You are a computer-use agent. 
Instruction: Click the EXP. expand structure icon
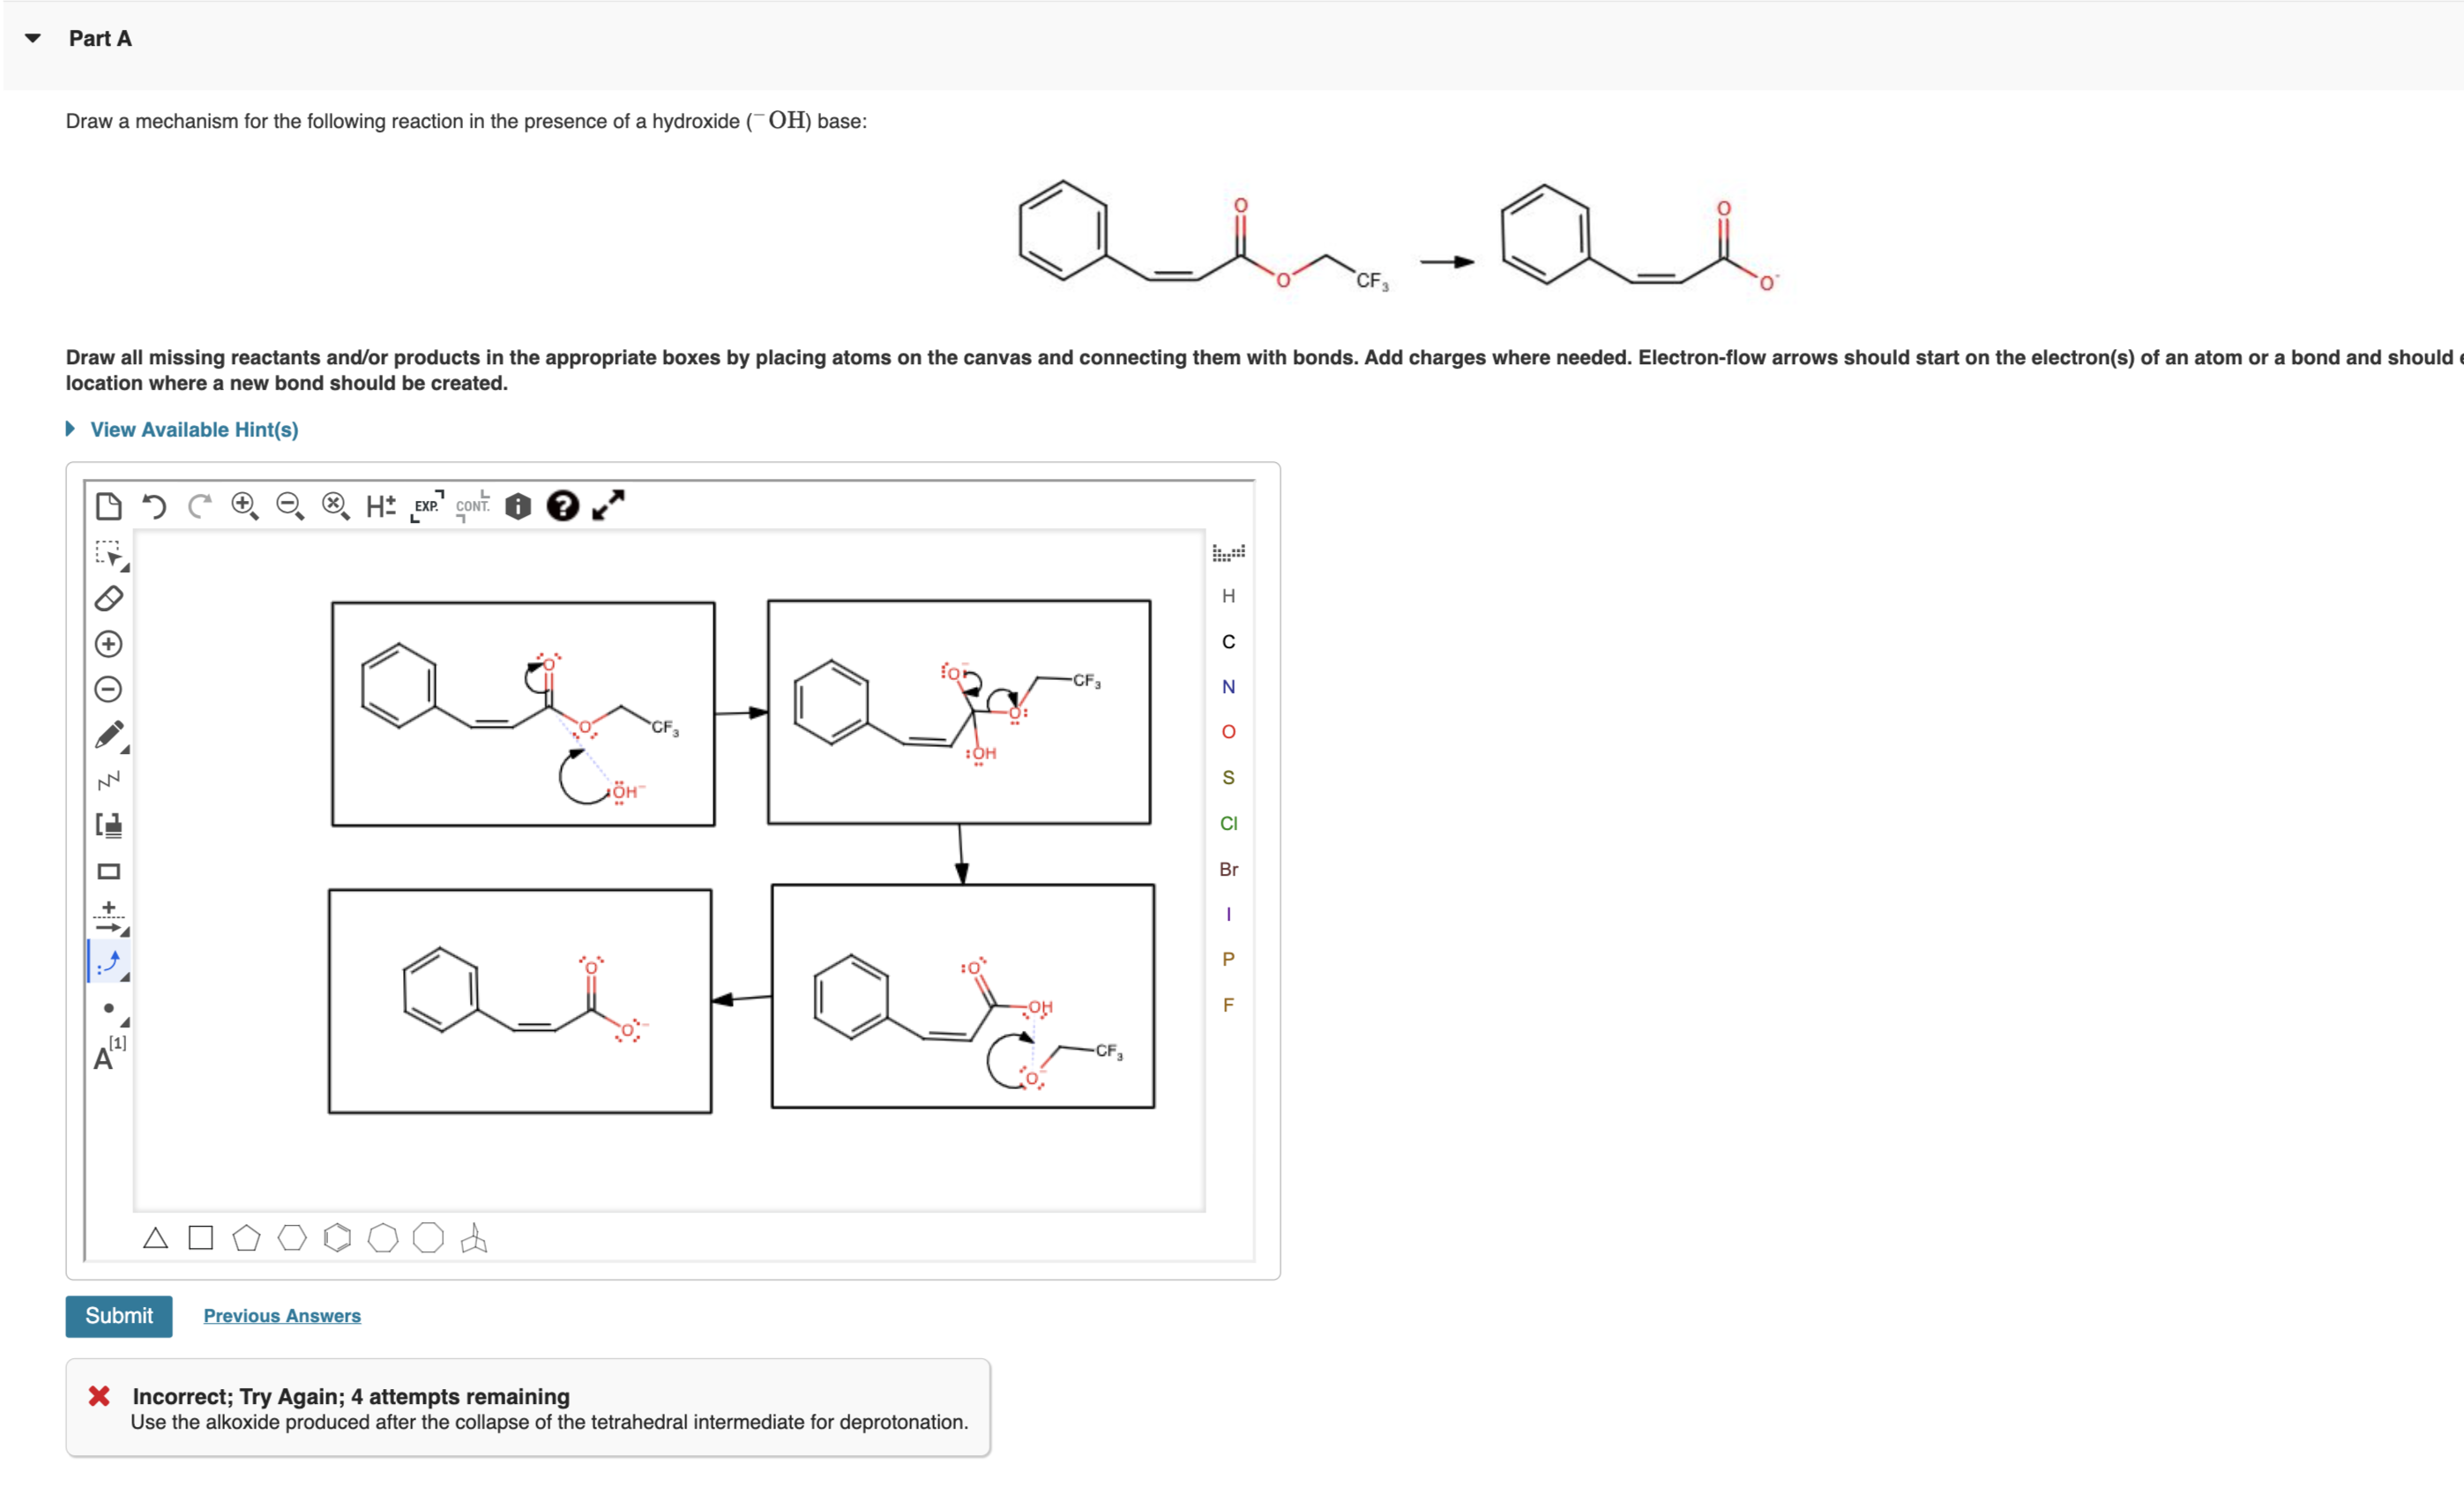point(427,506)
